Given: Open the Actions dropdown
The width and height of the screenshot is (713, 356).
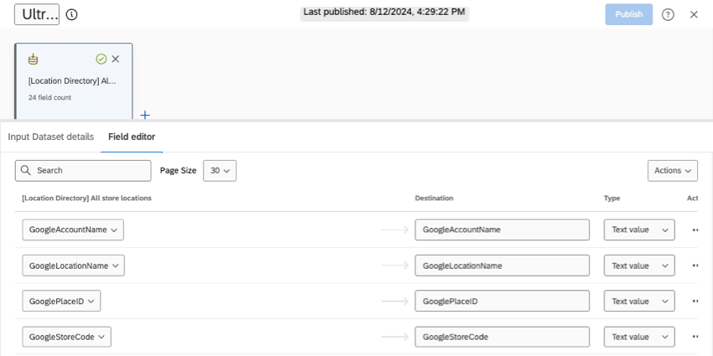Looking at the screenshot, I should click(x=672, y=170).
